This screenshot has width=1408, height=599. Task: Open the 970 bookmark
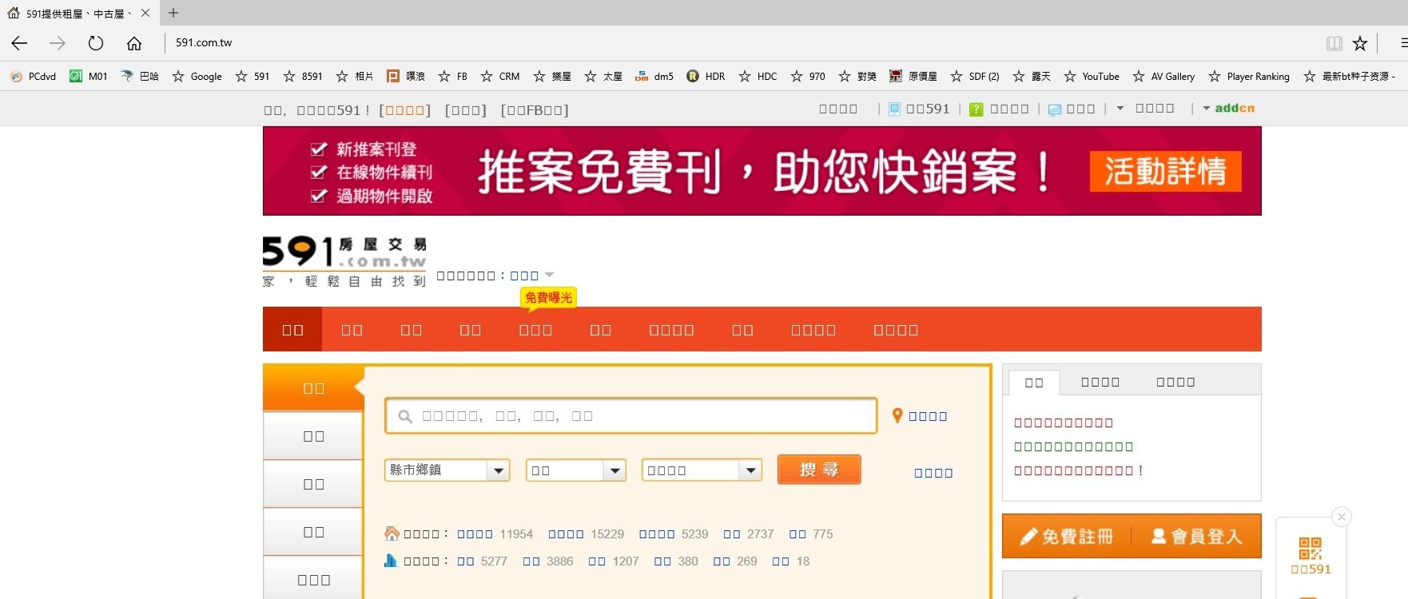pyautogui.click(x=808, y=77)
